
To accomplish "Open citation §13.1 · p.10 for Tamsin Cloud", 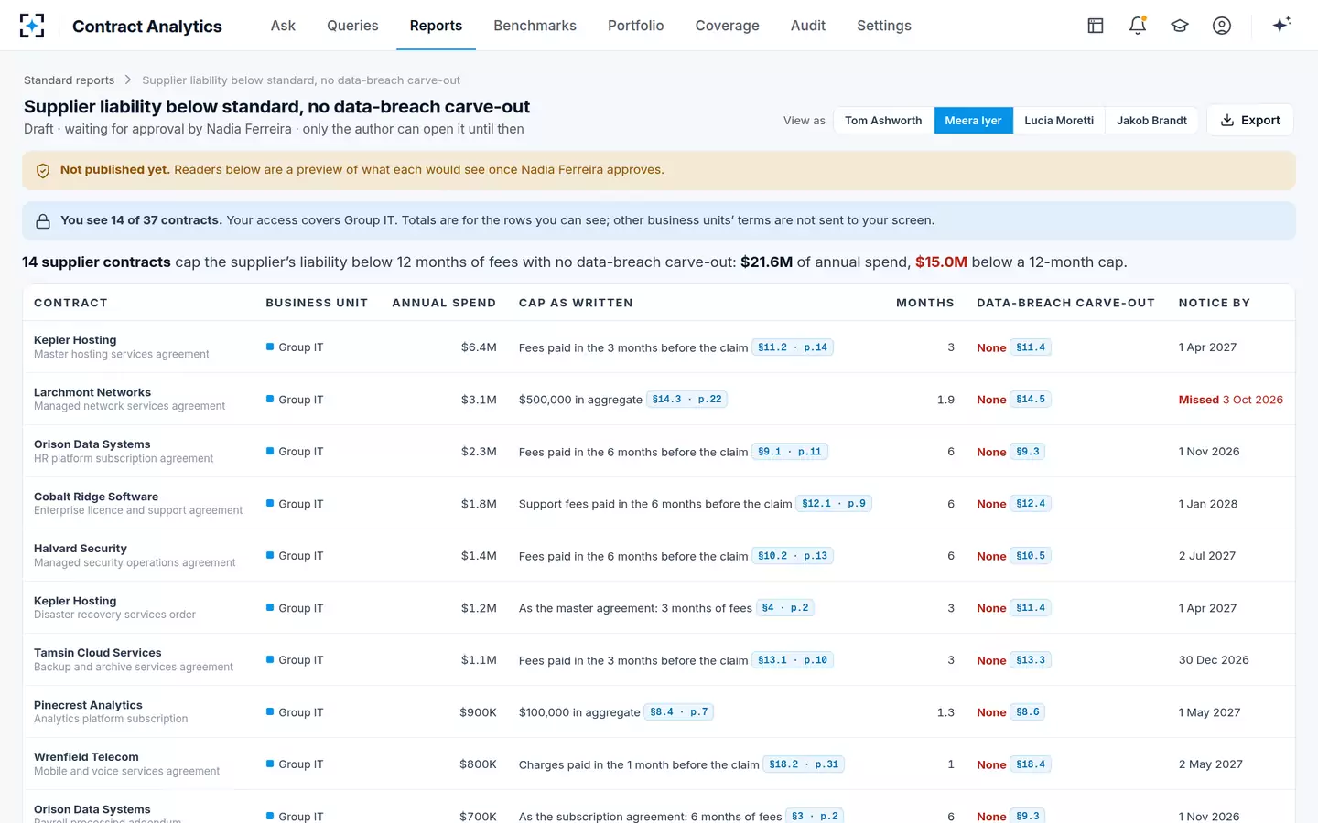I will pos(793,660).
